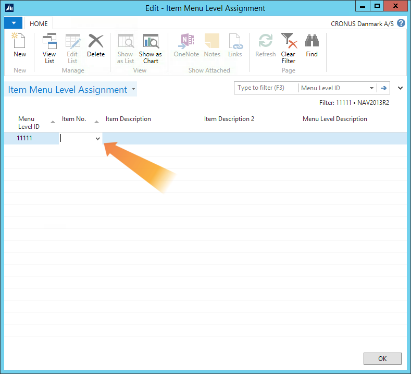Clear Filter on the page
411x374 pixels.
[289, 49]
